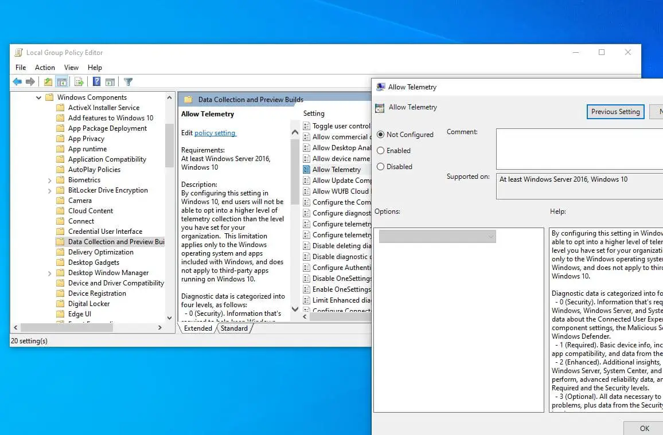The image size is (663, 435).
Task: Select the App Privacy folder
Action: [x=86, y=139]
